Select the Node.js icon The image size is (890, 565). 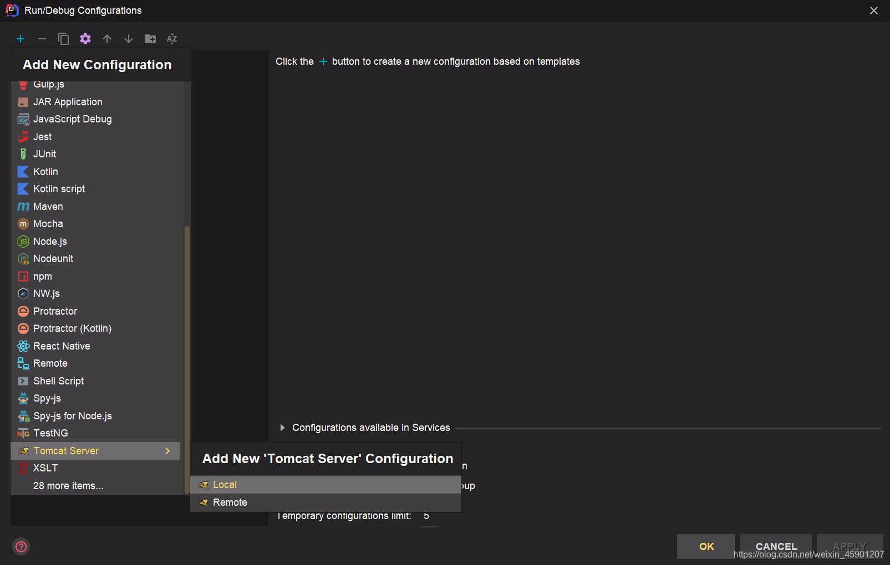click(23, 242)
